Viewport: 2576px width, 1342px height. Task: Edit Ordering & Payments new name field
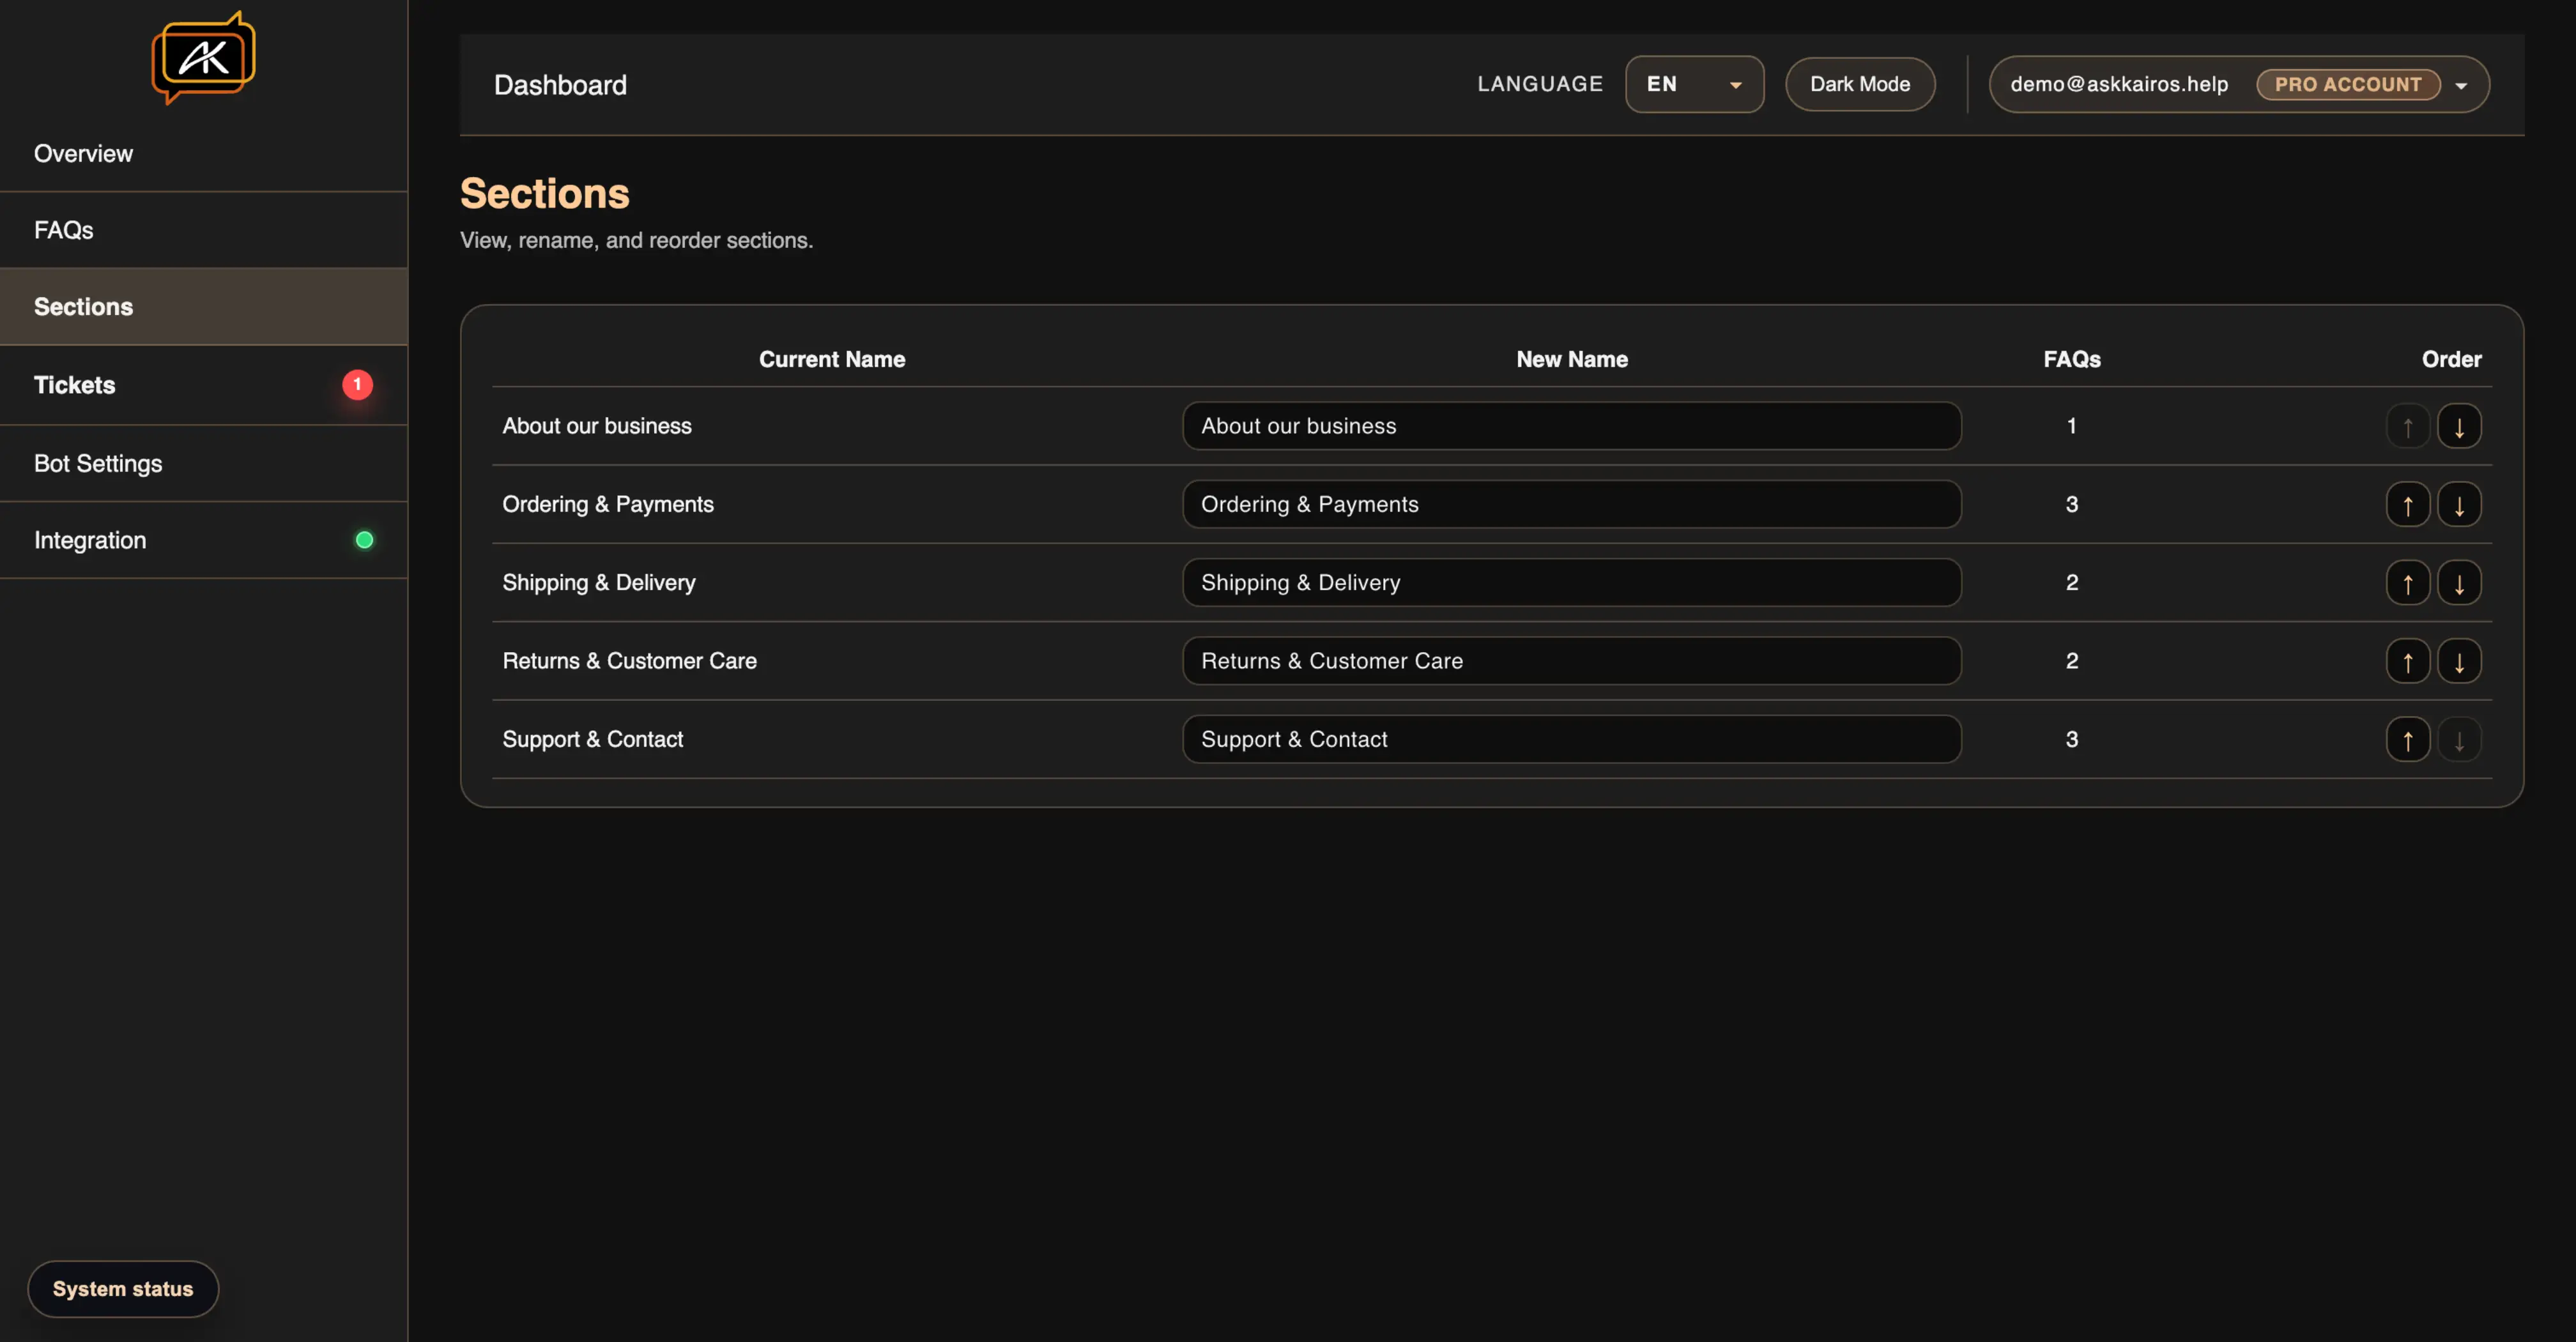click(x=1571, y=504)
